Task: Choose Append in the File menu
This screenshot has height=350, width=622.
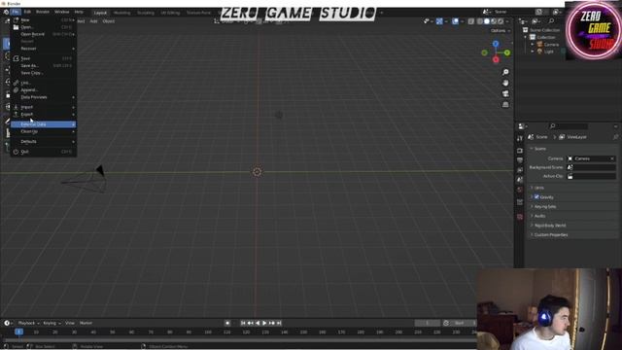Action: click(x=44, y=90)
